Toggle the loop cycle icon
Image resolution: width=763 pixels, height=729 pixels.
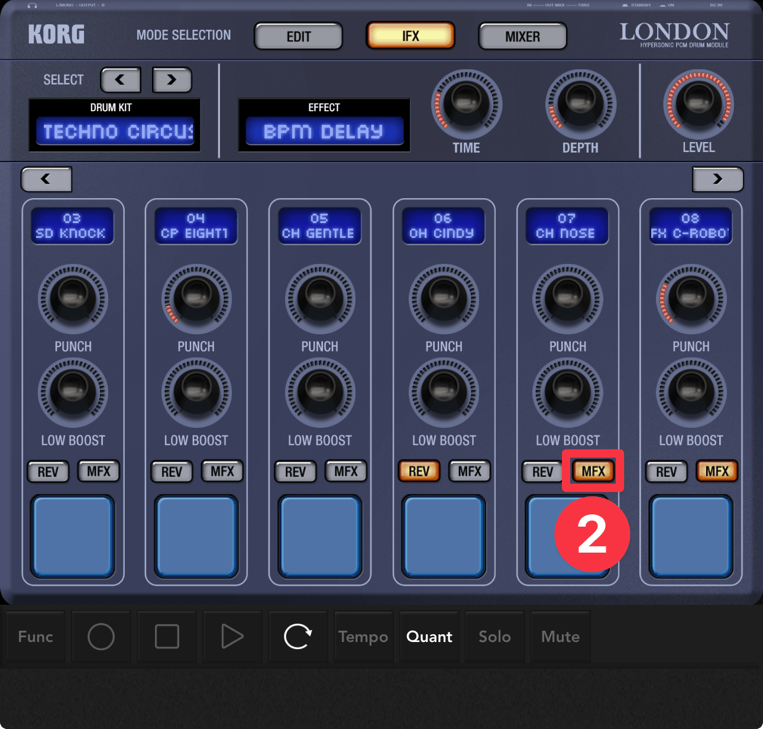coord(298,637)
